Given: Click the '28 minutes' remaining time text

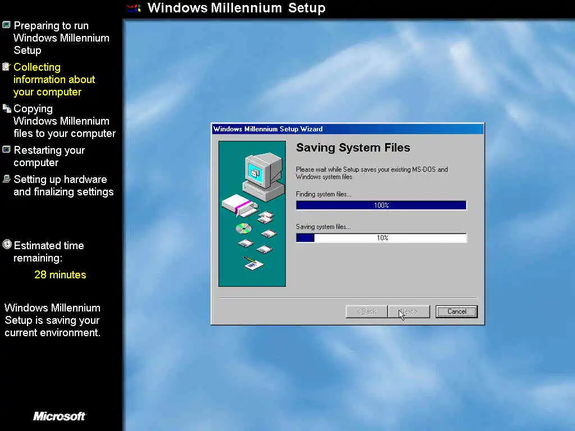Looking at the screenshot, I should click(60, 275).
